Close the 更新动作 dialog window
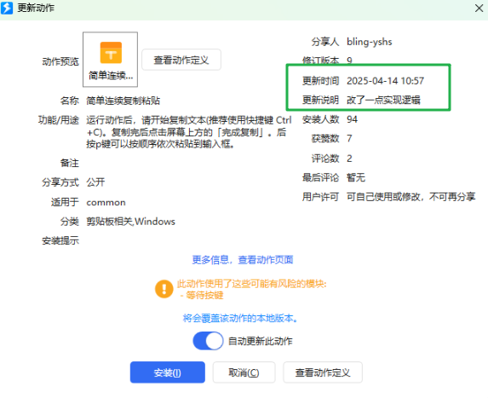Viewport: 488px width, 398px height. tap(479, 9)
